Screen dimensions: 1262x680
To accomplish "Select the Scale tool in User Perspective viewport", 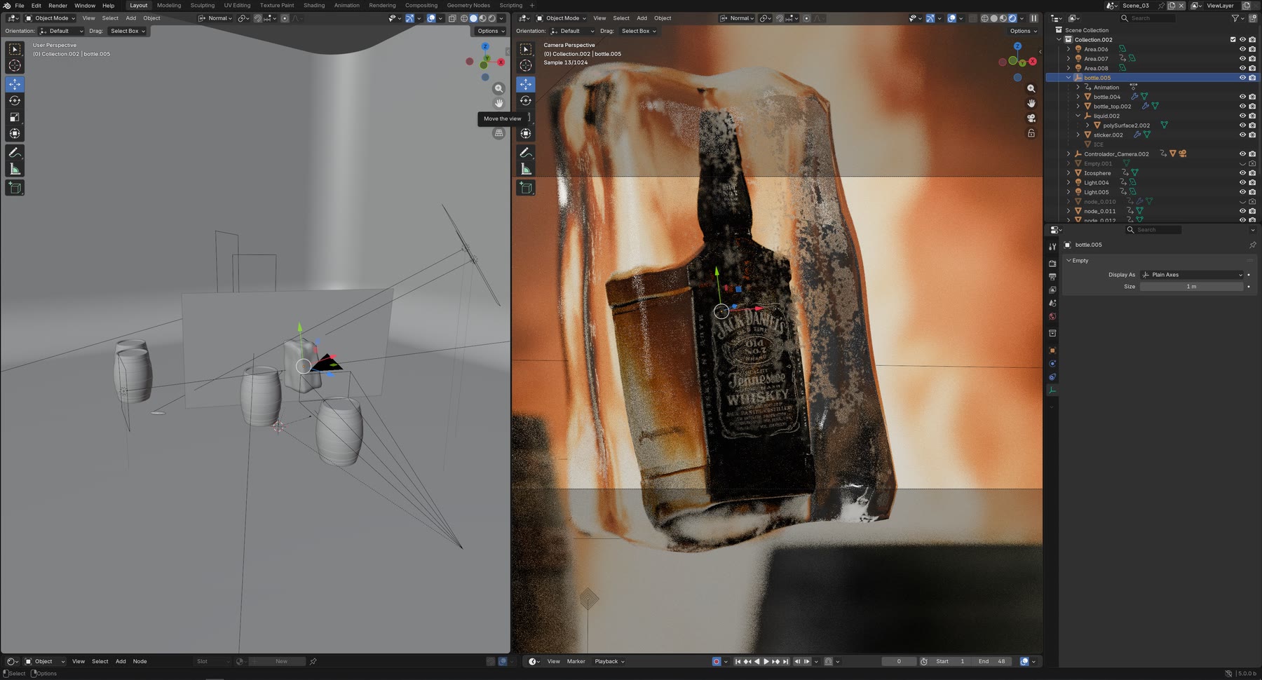I will pyautogui.click(x=15, y=117).
